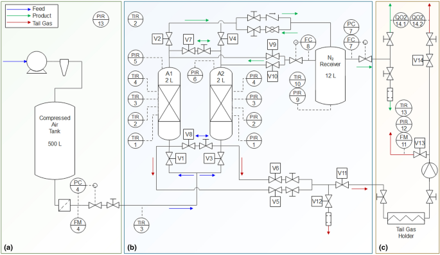Select the '12 L' text in the receiver
The width and height of the screenshot is (440, 255).
[x=331, y=76]
